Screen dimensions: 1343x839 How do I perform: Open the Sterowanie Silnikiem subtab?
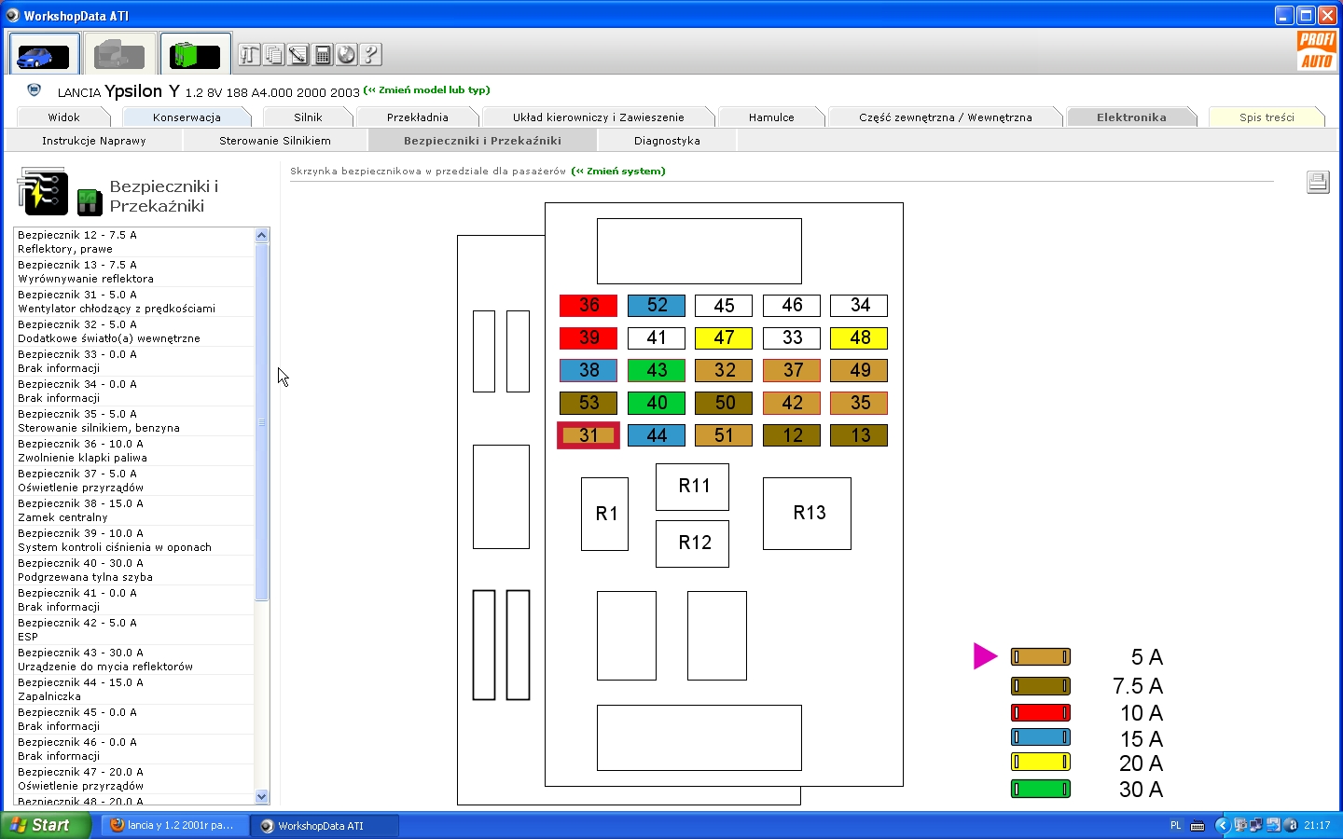coord(275,141)
